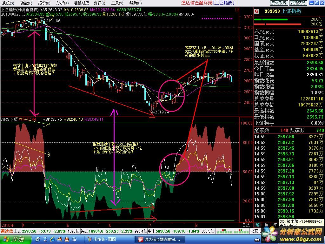Click the 昨日收盘 2650.31 row
The height and width of the screenshot is (244, 325).
point(289,74)
